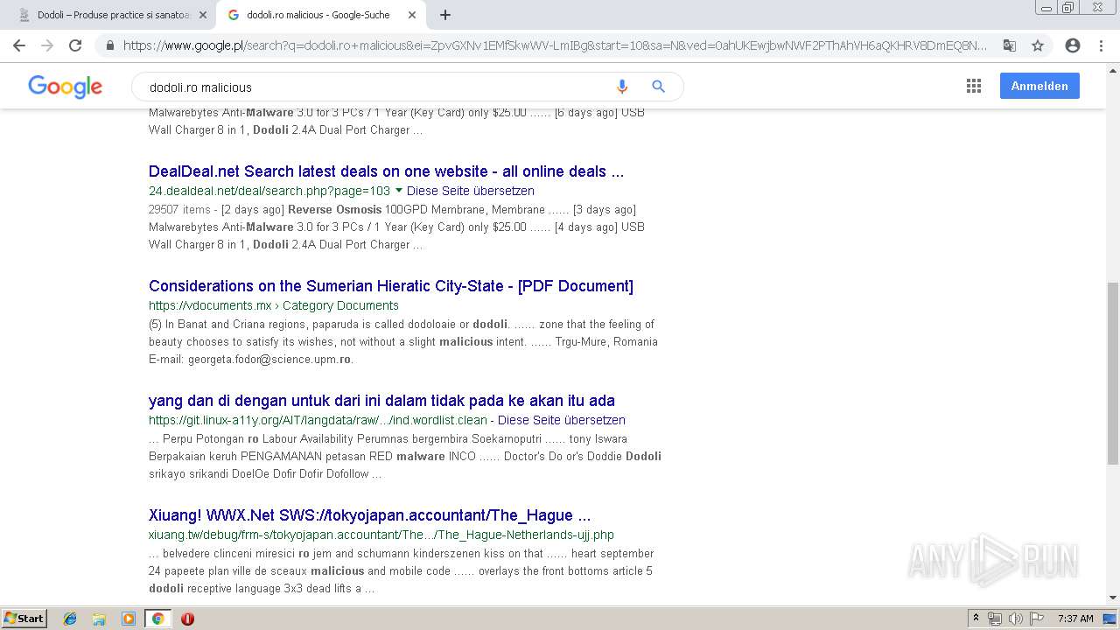Open Google apps grid
Viewport: 1120px width, 630px height.
tap(974, 86)
